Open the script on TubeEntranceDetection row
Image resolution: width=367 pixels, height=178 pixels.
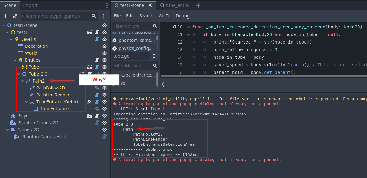click(x=97, y=102)
